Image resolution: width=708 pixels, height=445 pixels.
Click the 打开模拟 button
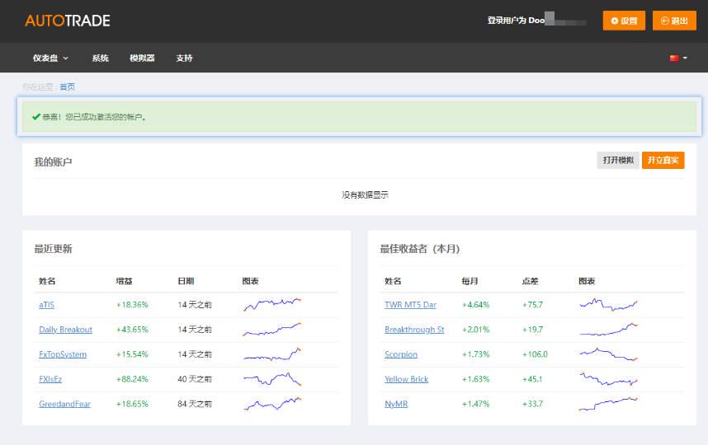point(618,160)
